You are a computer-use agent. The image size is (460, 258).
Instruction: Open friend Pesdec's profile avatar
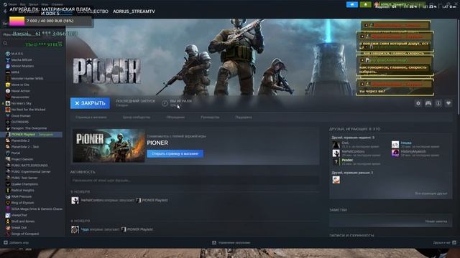coord(336,162)
